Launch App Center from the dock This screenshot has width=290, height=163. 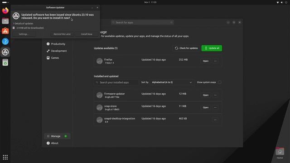5,31
